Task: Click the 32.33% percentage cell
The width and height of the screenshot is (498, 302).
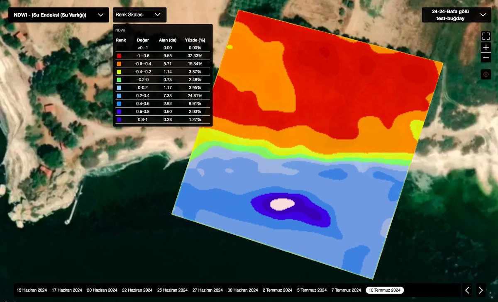Action: pyautogui.click(x=195, y=56)
